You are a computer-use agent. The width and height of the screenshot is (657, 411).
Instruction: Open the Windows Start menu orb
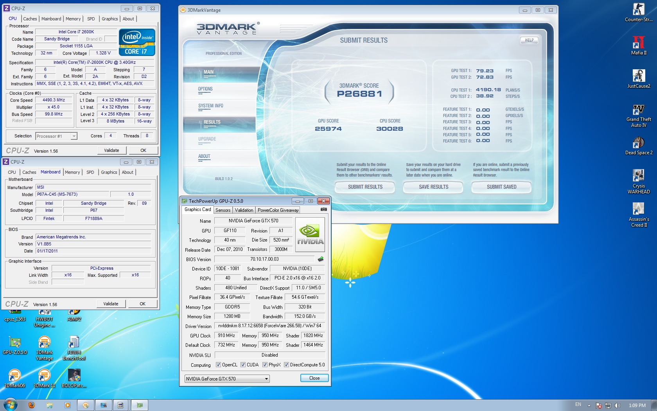tap(11, 405)
